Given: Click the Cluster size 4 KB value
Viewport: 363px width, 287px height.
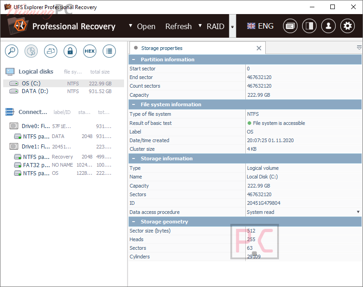Looking at the screenshot, I should (252, 149).
